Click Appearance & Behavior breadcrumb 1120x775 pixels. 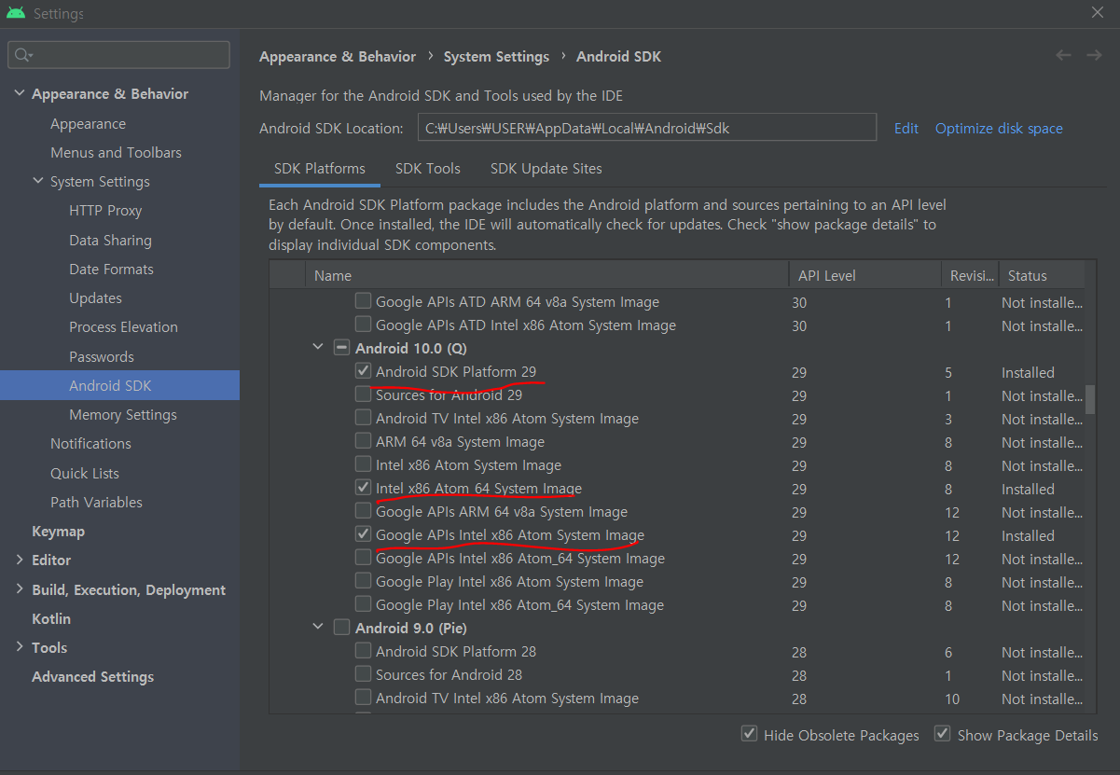coord(338,57)
